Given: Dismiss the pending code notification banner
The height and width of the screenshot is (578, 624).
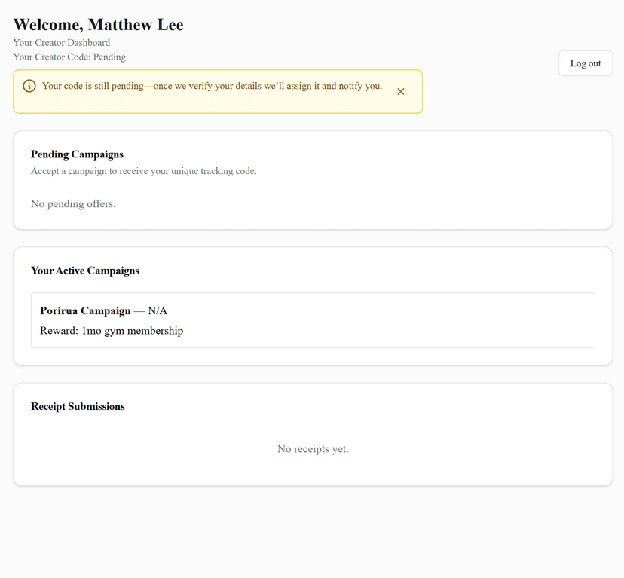Looking at the screenshot, I should pos(401,91).
